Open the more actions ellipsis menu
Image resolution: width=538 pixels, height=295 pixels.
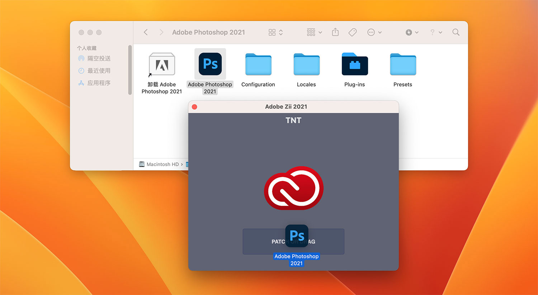coord(374,32)
